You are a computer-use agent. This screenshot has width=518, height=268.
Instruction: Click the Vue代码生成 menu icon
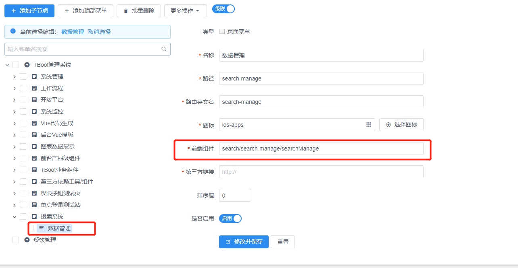pos(34,123)
